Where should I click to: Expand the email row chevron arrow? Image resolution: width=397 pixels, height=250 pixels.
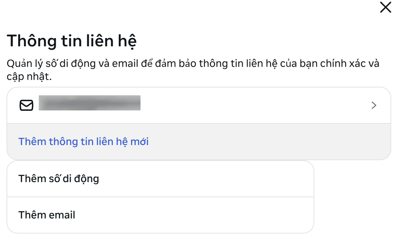pyautogui.click(x=374, y=106)
